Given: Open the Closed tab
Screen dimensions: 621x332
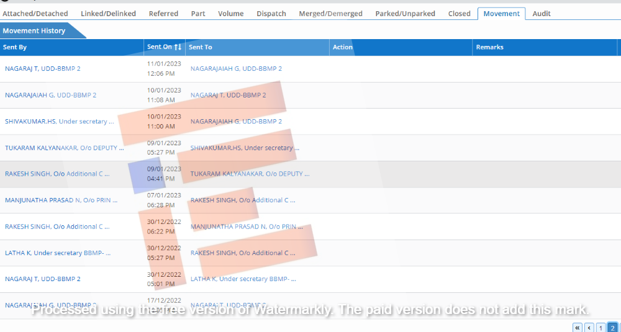Looking at the screenshot, I should coord(459,14).
